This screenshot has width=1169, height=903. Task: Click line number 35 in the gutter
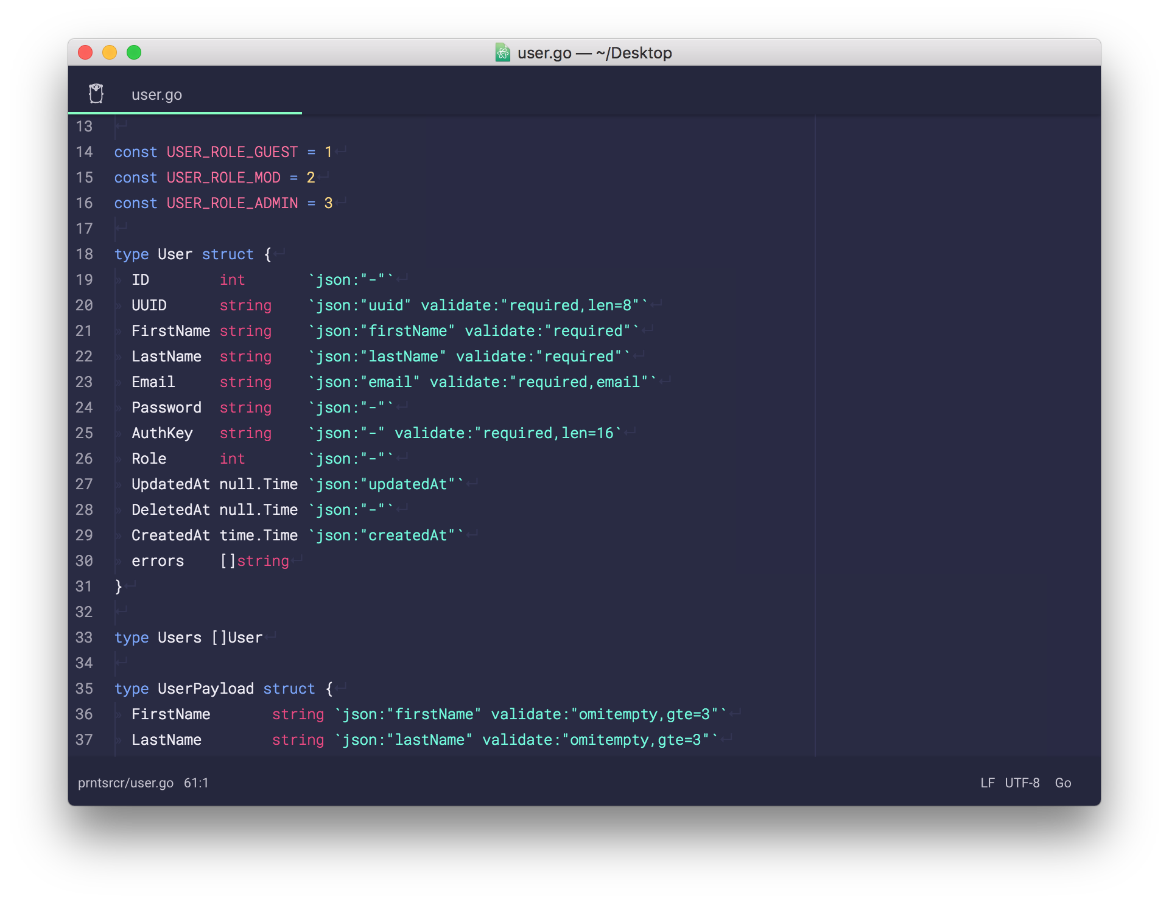84,689
